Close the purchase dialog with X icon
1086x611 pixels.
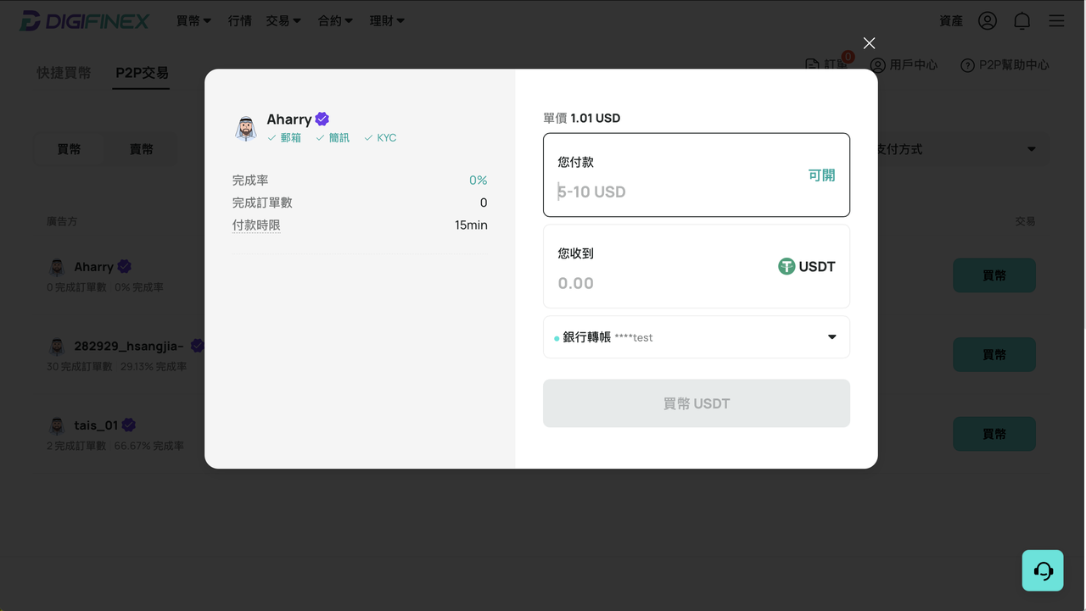[x=869, y=43]
